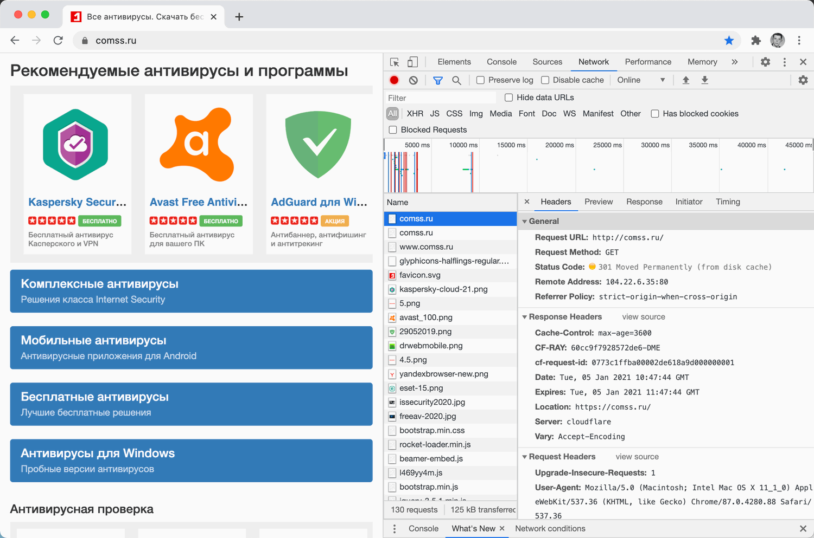Open Network conditions drawer tab
This screenshot has height=538, width=814.
(x=550, y=529)
